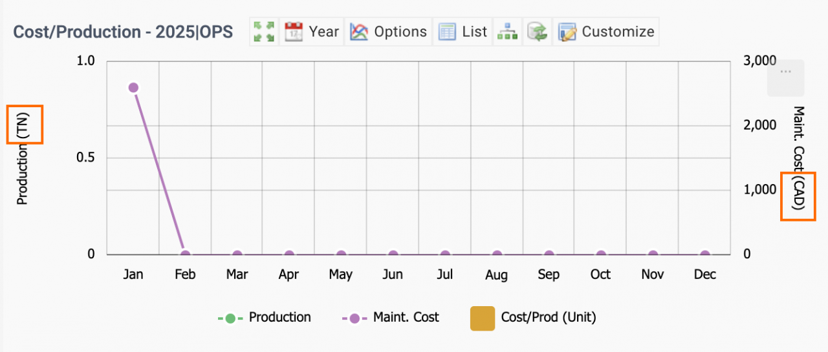
Task: Click the Jun Maint. Cost data point
Action: (x=393, y=254)
